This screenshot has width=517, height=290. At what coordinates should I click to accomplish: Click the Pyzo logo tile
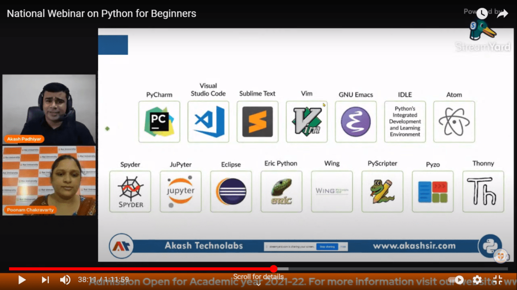[x=433, y=191]
